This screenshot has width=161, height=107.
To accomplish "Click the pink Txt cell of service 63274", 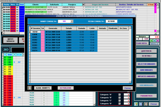I will (43, 50).
